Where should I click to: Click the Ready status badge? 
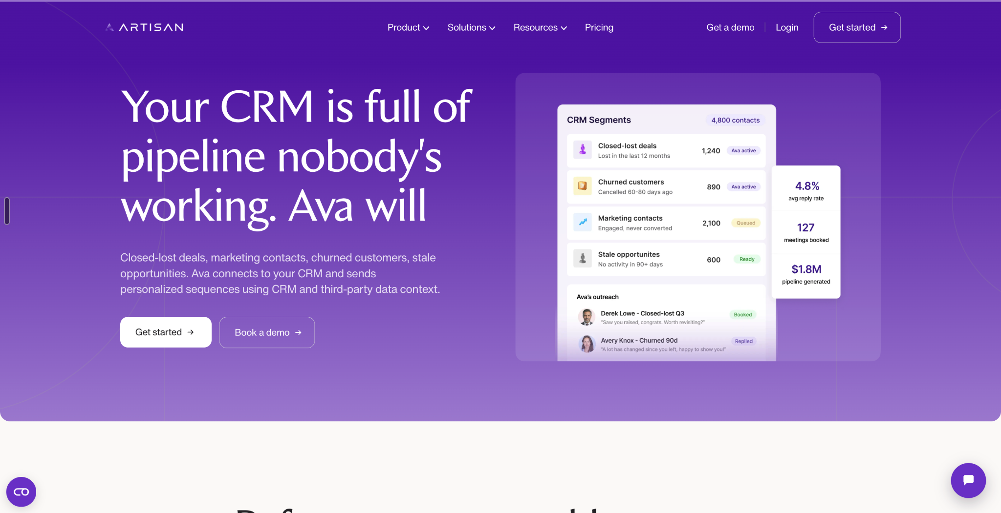[x=747, y=259]
